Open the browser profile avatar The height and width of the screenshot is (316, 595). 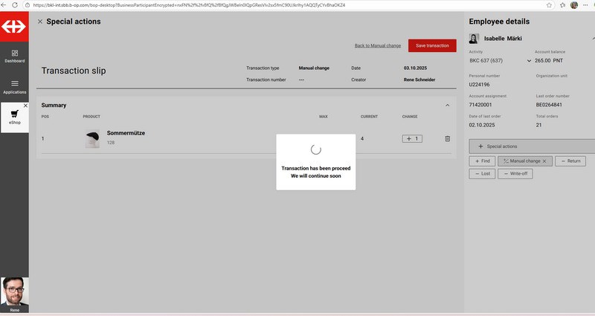(573, 4)
